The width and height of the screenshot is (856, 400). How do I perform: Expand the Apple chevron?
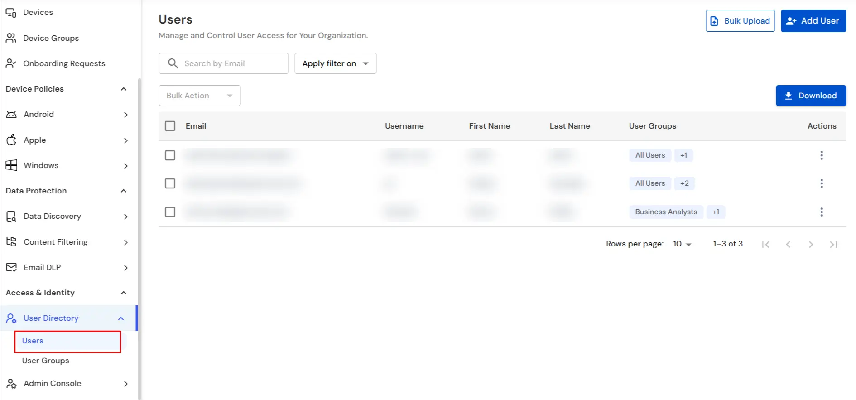[x=126, y=140]
